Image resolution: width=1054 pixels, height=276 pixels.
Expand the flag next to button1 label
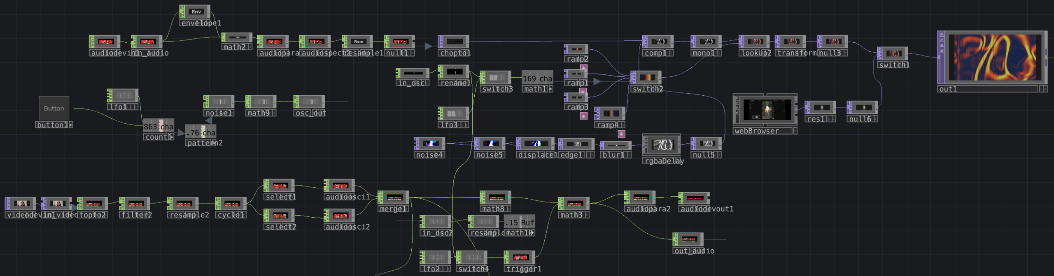pyautogui.click(x=71, y=125)
